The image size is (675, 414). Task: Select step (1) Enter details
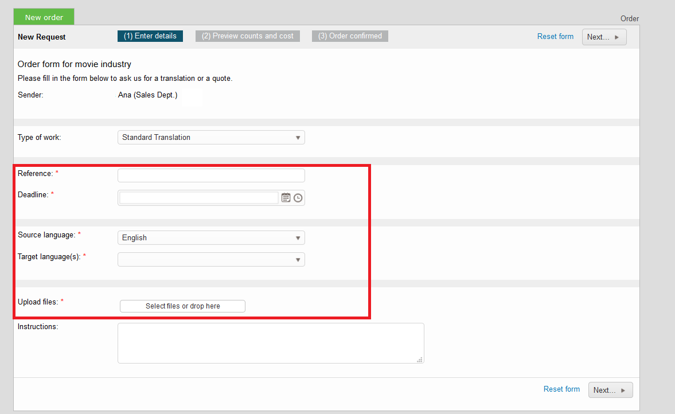point(150,36)
